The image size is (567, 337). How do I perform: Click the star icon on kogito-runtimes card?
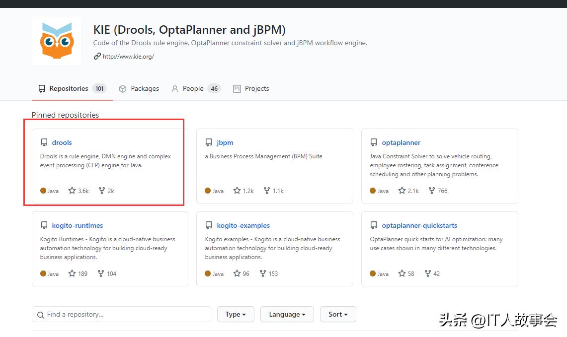click(72, 273)
